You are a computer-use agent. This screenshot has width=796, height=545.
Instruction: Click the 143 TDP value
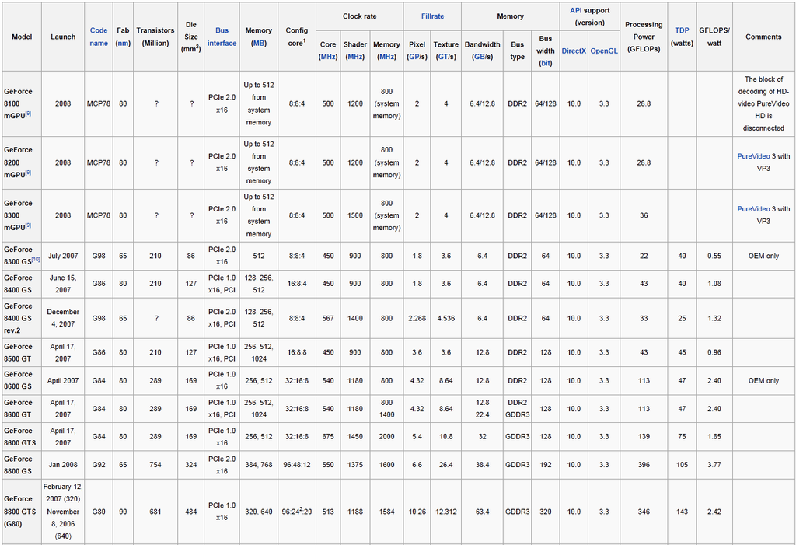tap(682, 512)
